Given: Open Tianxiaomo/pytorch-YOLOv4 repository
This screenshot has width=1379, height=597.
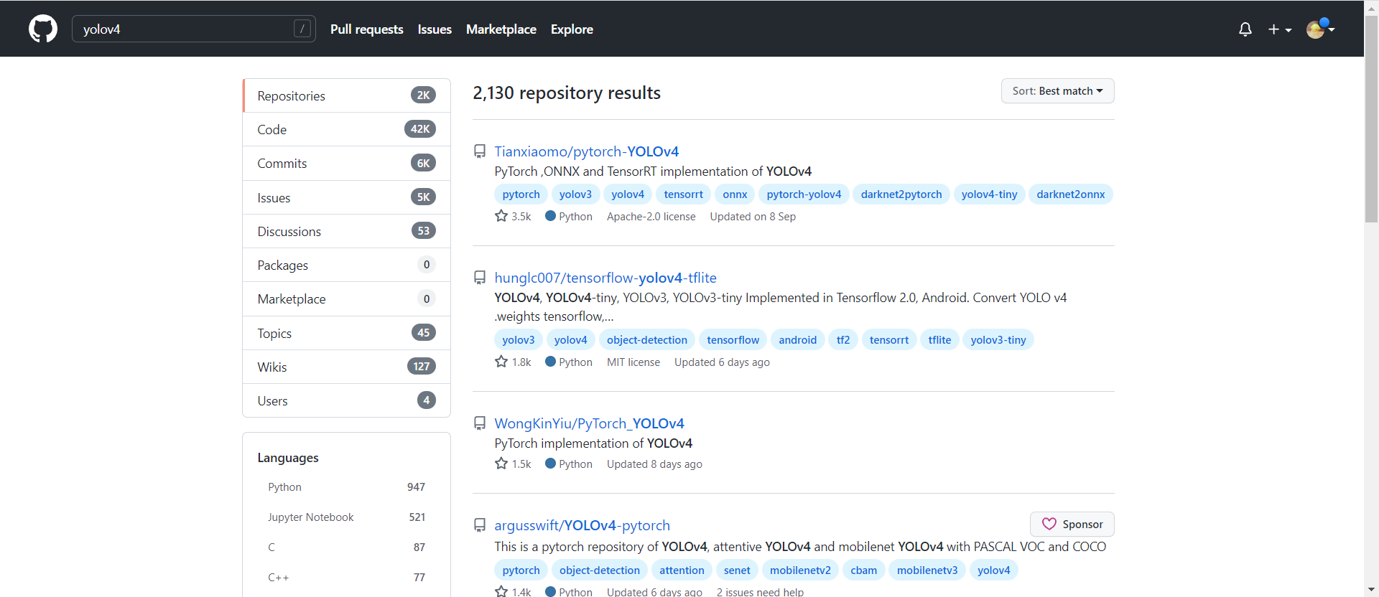Looking at the screenshot, I should tap(586, 151).
